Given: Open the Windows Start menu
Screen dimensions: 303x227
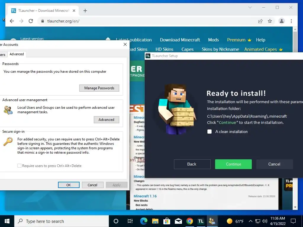Looking at the screenshot, I should tap(7, 221).
